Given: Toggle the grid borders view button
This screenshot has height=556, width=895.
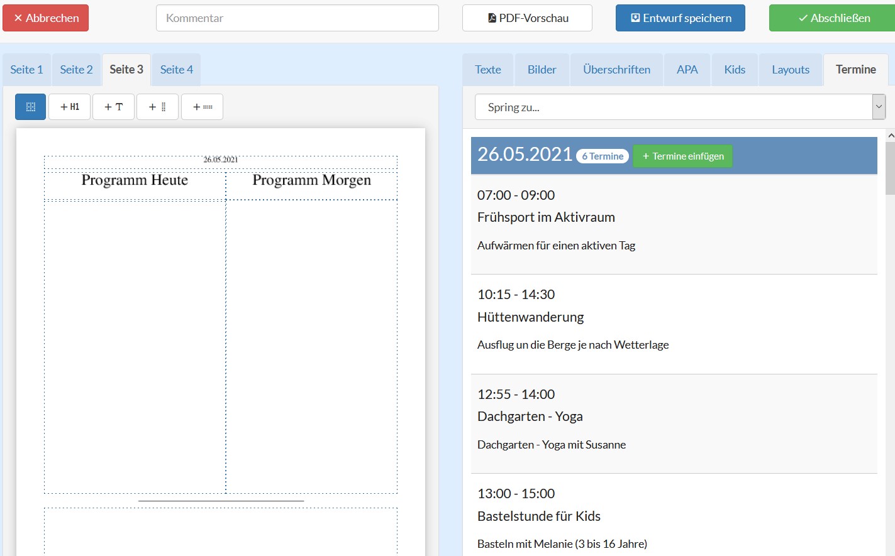Looking at the screenshot, I should (30, 107).
